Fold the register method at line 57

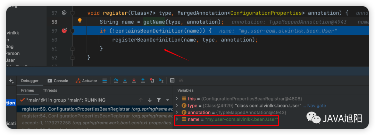point(73,13)
